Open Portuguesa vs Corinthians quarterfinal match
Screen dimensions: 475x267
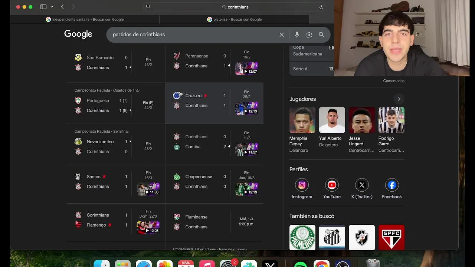(116, 103)
